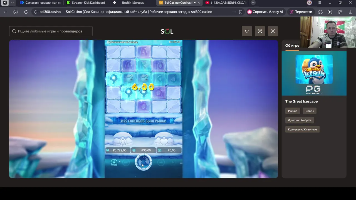Screen dimensions: 356x200
Task: Switch to the YouTube ДАВИДЫЧ tab
Action: 225,3
